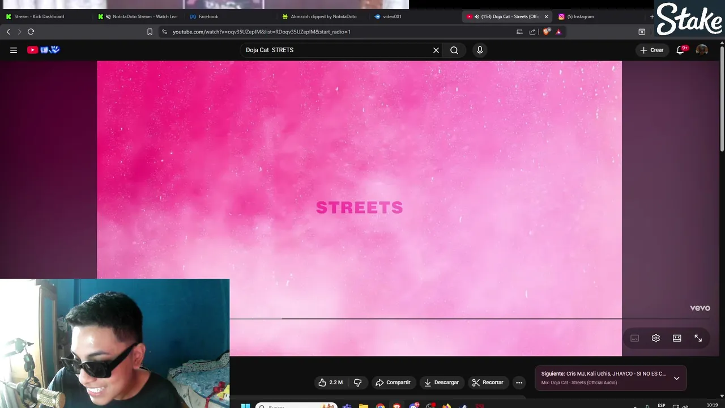Open more actions with the three-dot button
The image size is (725, 408).
[519, 382]
